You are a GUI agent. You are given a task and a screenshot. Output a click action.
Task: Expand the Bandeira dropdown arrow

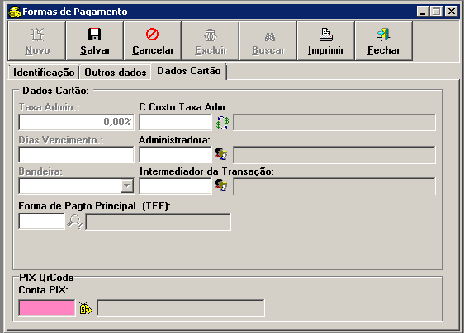point(127,185)
